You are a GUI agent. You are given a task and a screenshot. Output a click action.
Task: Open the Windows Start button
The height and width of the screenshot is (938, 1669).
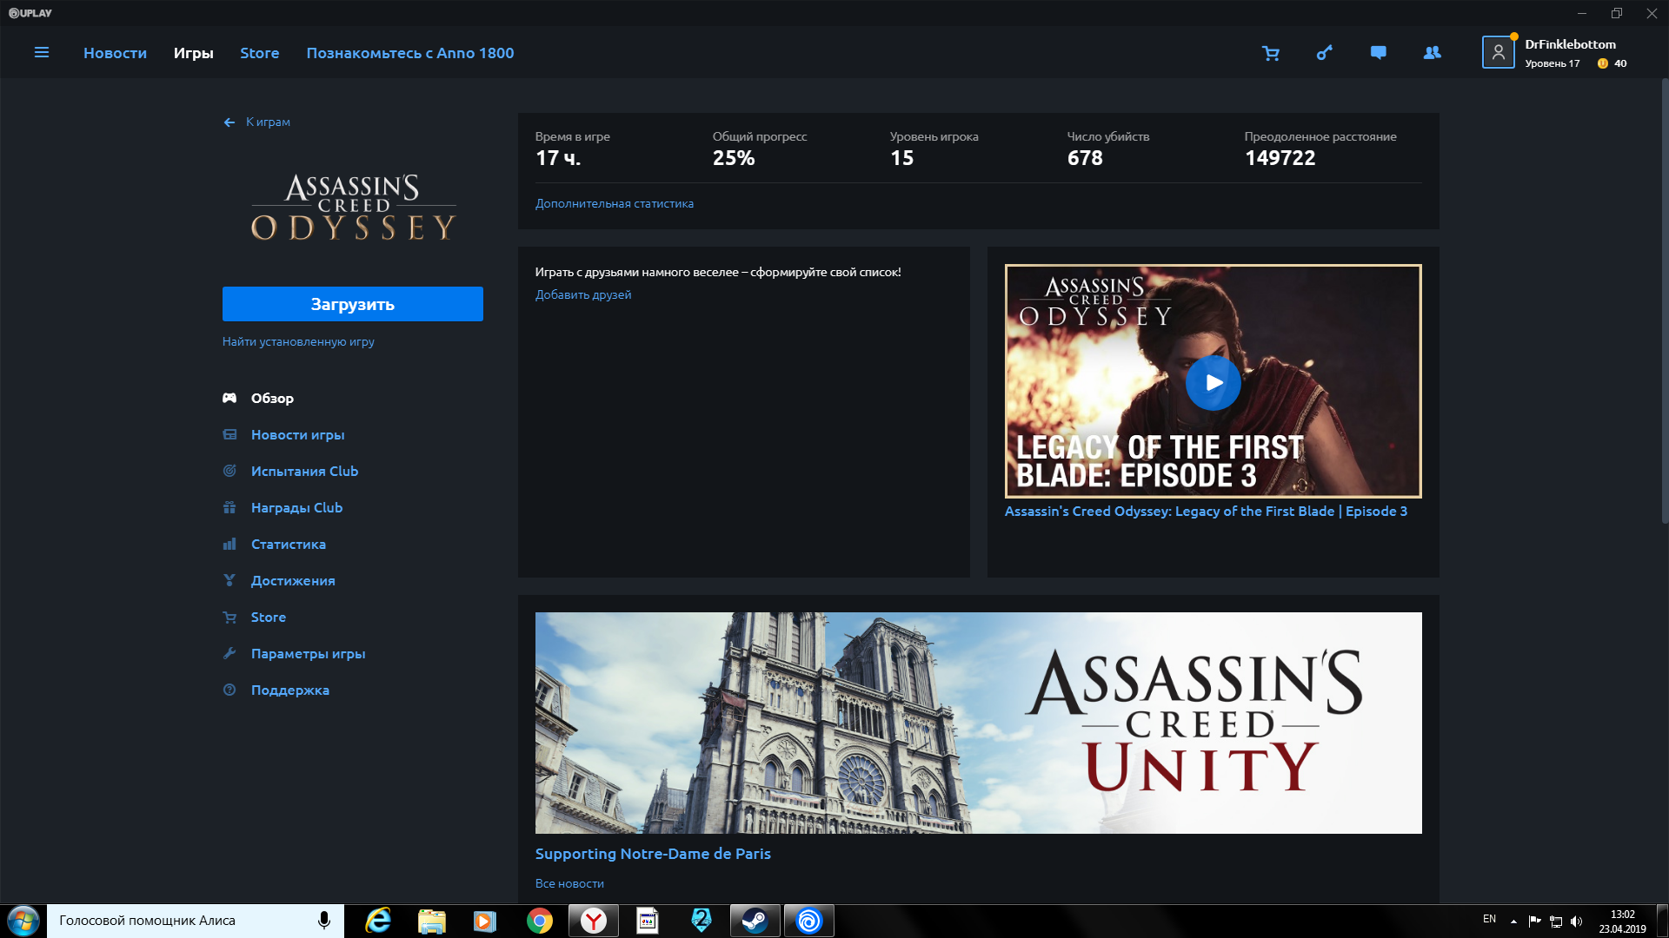pos(23,921)
